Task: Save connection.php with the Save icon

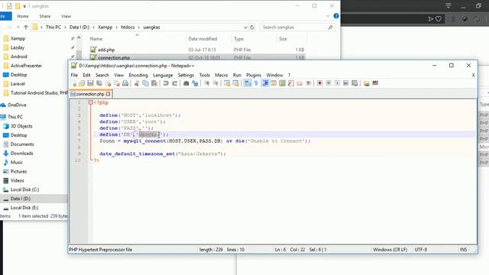Action: coord(90,83)
